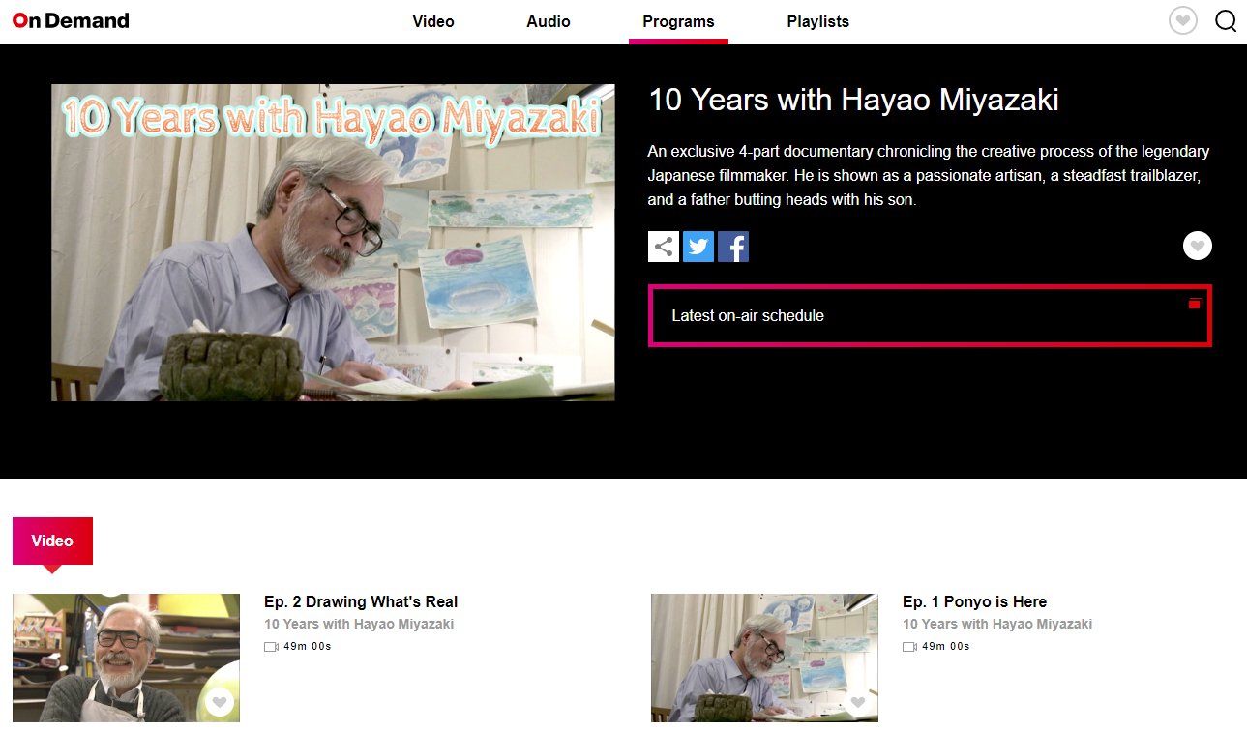This screenshot has width=1247, height=732.
Task: Open Ep. 2 Drawing What's Real thumbnail
Action: click(126, 658)
